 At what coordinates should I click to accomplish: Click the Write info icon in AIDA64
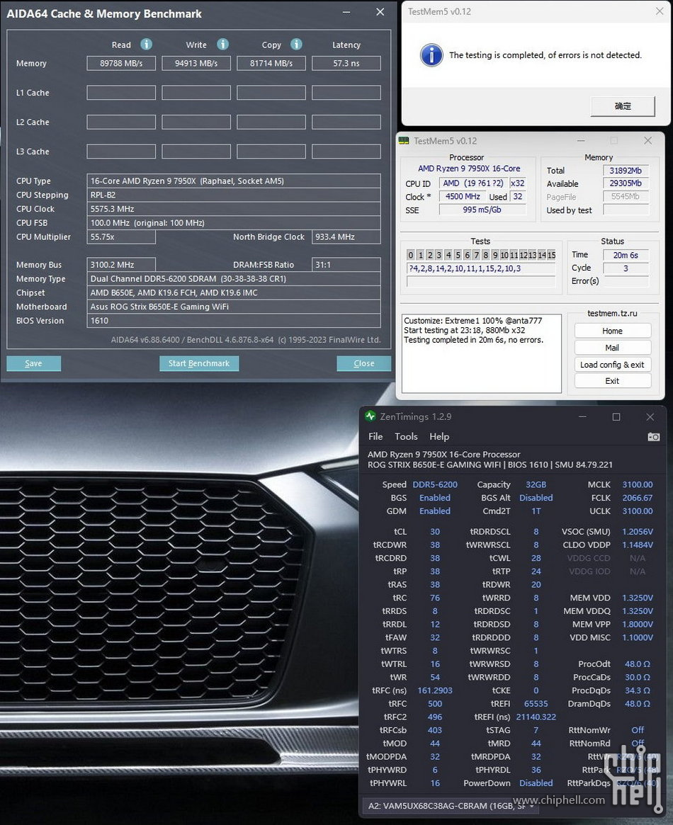[x=222, y=45]
